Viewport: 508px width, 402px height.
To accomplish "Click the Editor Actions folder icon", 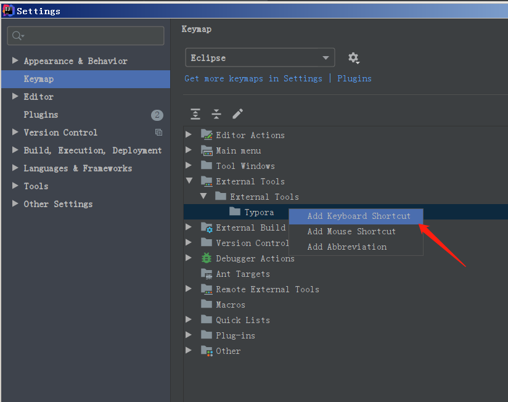I will pyautogui.click(x=206, y=134).
